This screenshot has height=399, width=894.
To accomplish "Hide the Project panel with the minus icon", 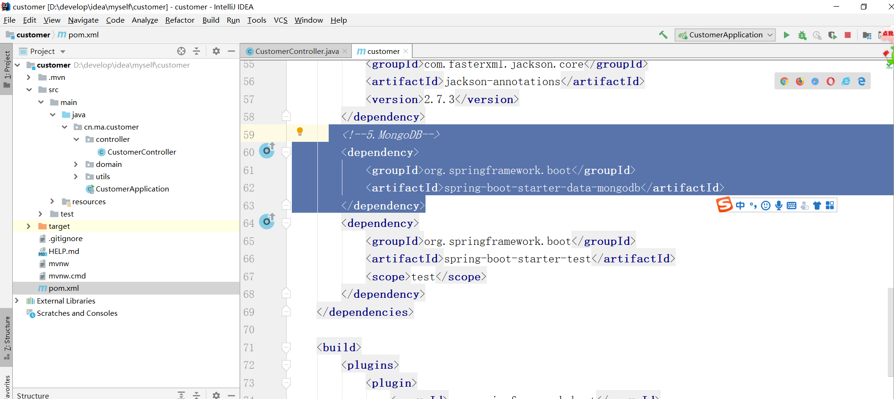I will pyautogui.click(x=231, y=51).
